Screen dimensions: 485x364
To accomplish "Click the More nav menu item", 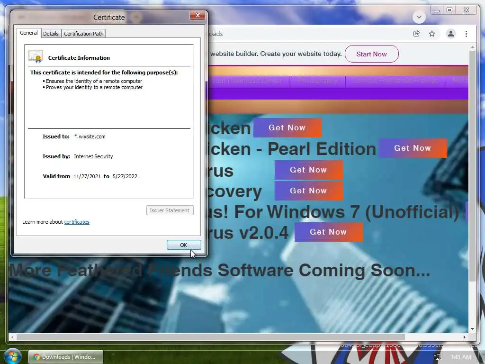I will tap(459, 81).
